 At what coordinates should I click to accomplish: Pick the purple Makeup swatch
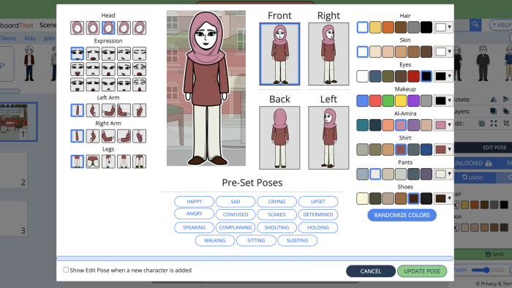click(413, 101)
